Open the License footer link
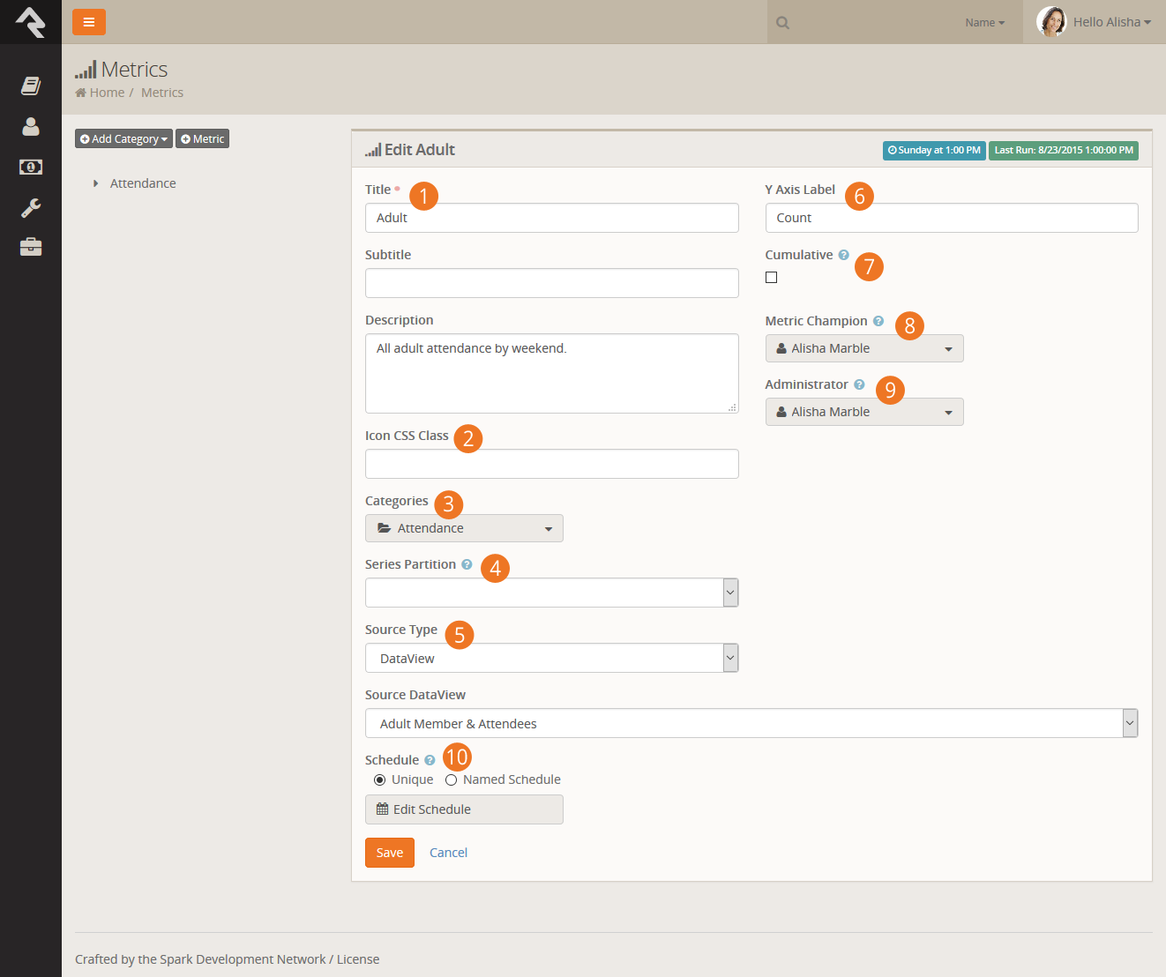1166x977 pixels. click(x=358, y=959)
